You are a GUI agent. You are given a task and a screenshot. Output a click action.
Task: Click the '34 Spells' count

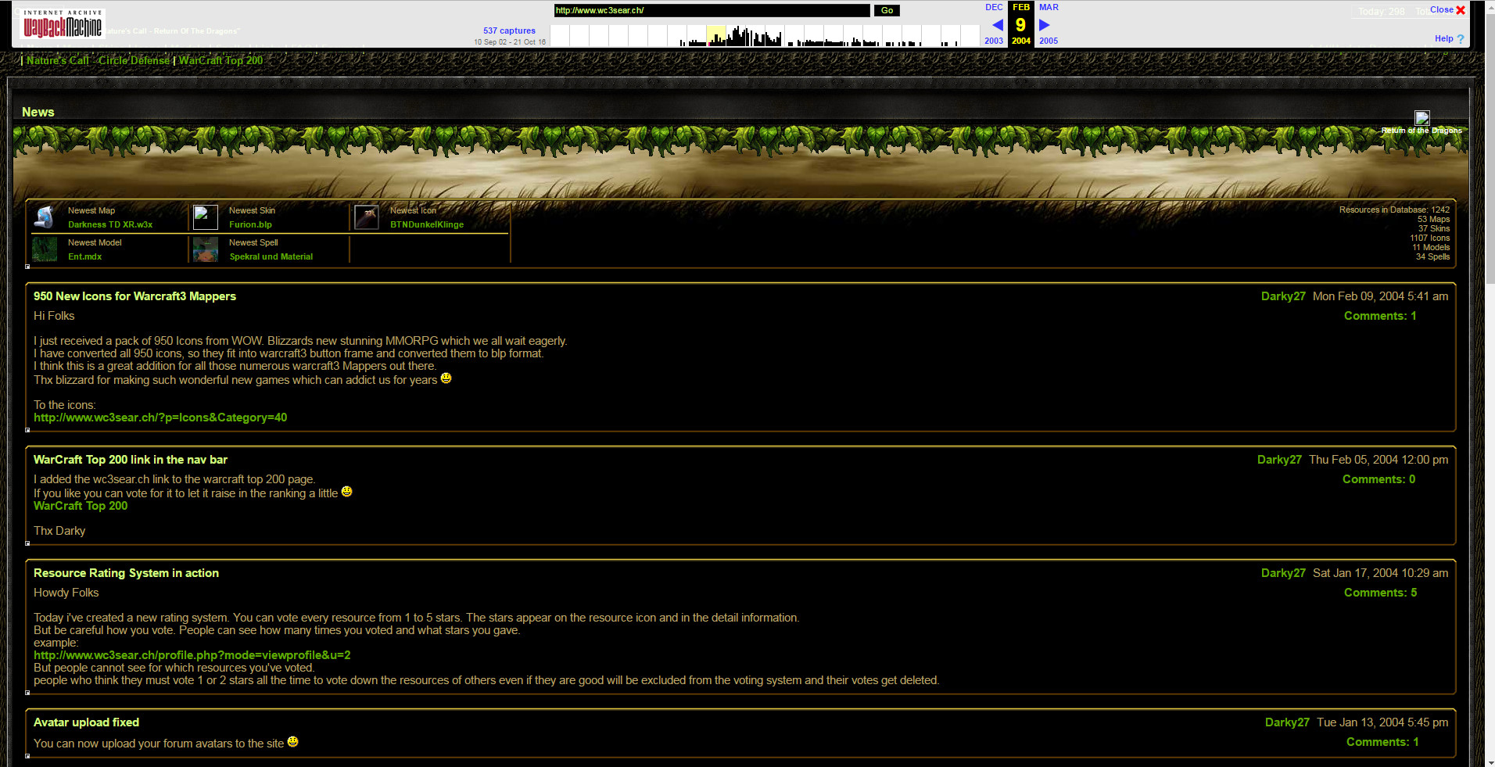pos(1432,256)
